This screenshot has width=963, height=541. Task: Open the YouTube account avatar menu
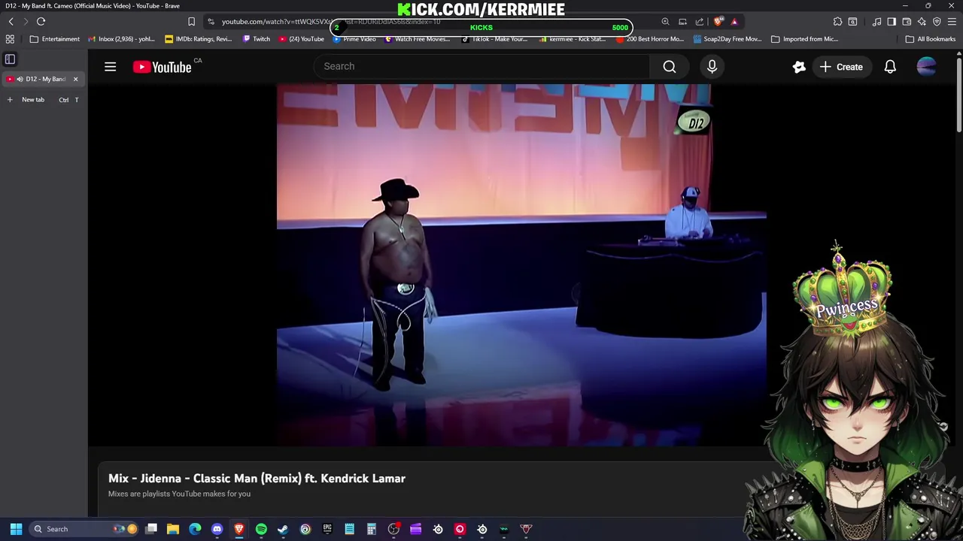[926, 67]
